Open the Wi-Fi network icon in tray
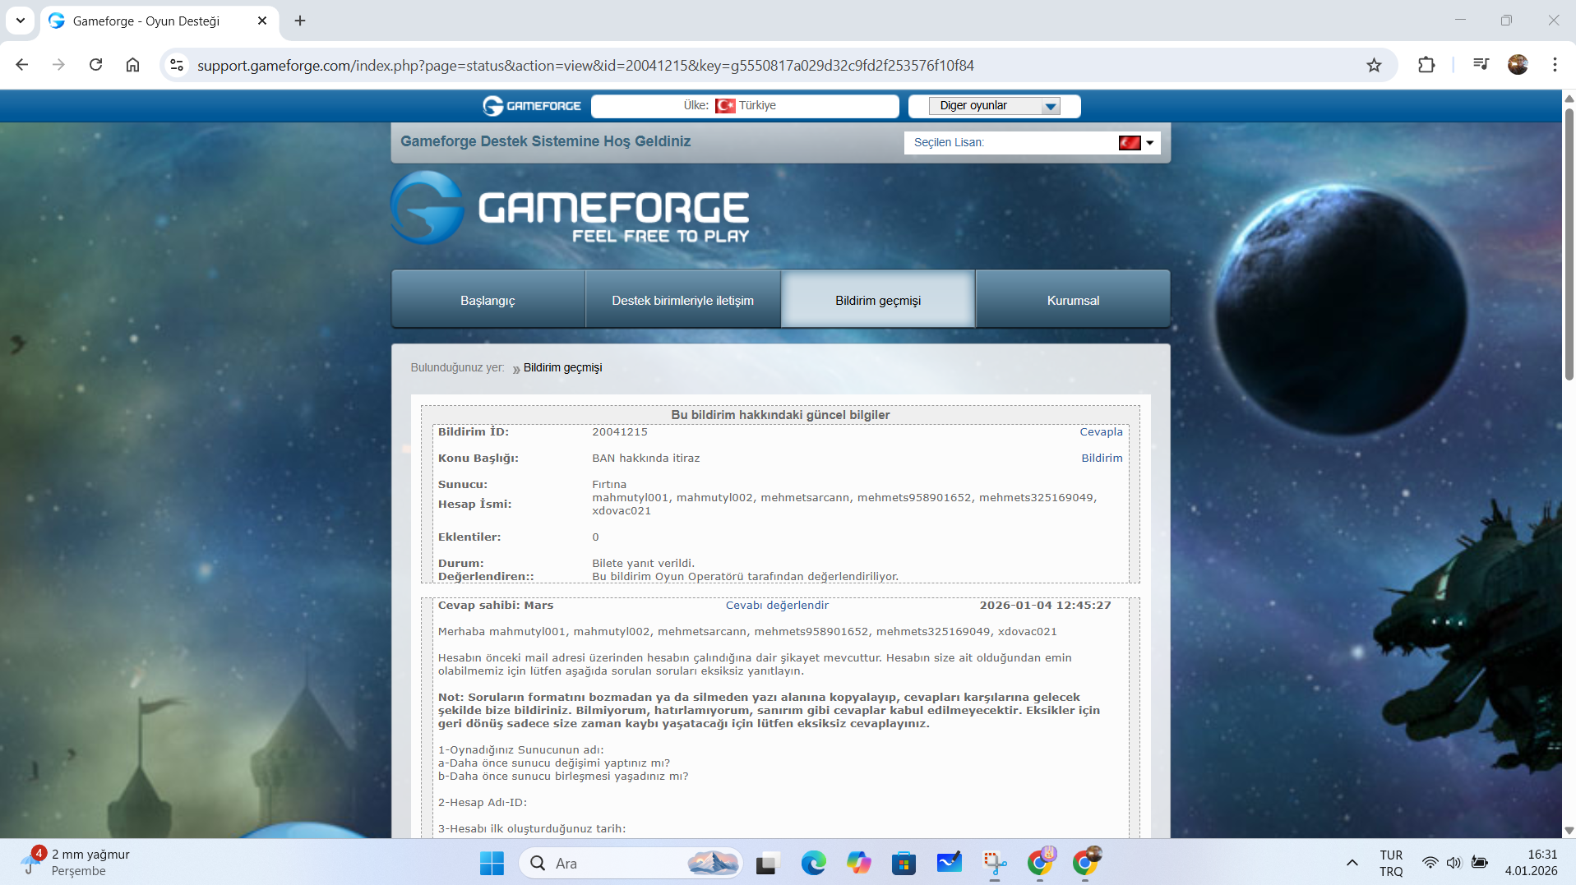The image size is (1576, 885). (1430, 863)
